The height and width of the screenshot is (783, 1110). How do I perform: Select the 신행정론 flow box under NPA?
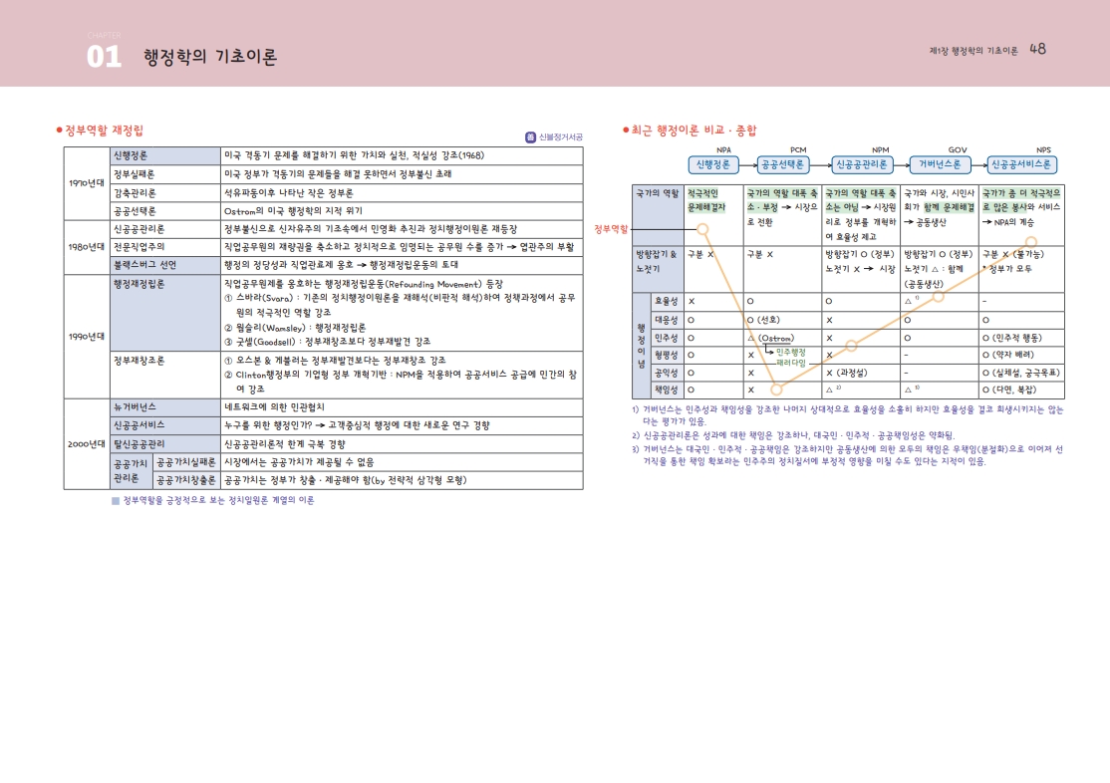712,164
